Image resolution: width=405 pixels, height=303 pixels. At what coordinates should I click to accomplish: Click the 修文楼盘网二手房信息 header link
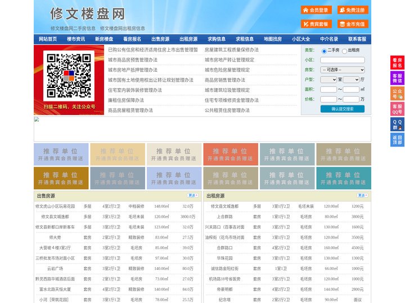pyautogui.click(x=73, y=29)
